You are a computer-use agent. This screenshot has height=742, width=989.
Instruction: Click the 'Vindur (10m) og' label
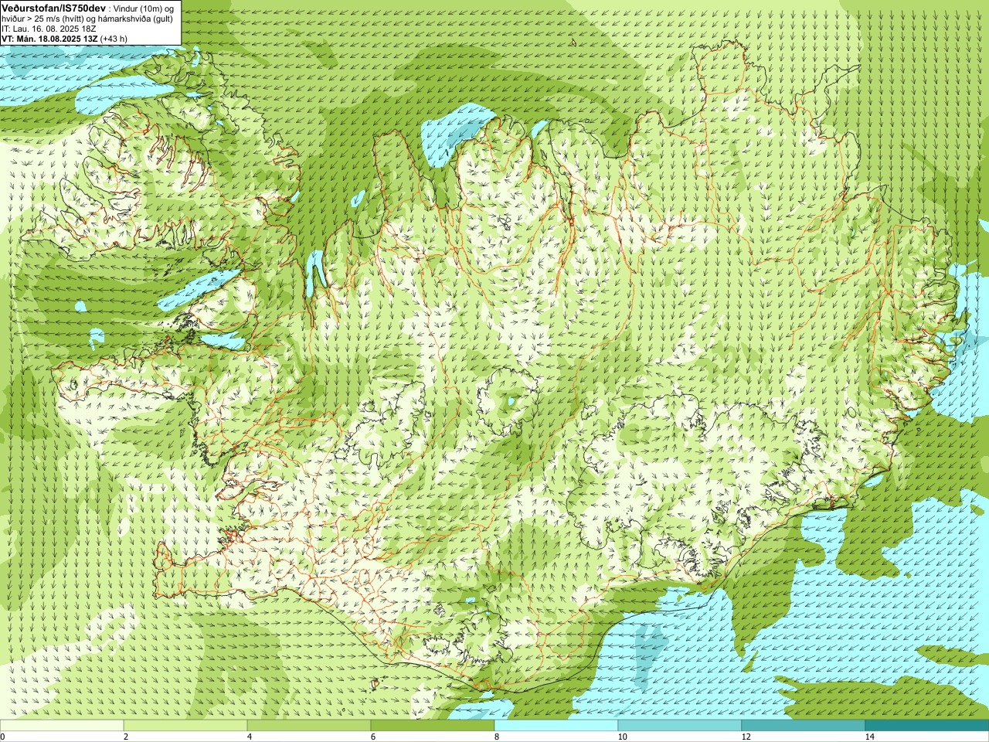pyautogui.click(x=144, y=8)
